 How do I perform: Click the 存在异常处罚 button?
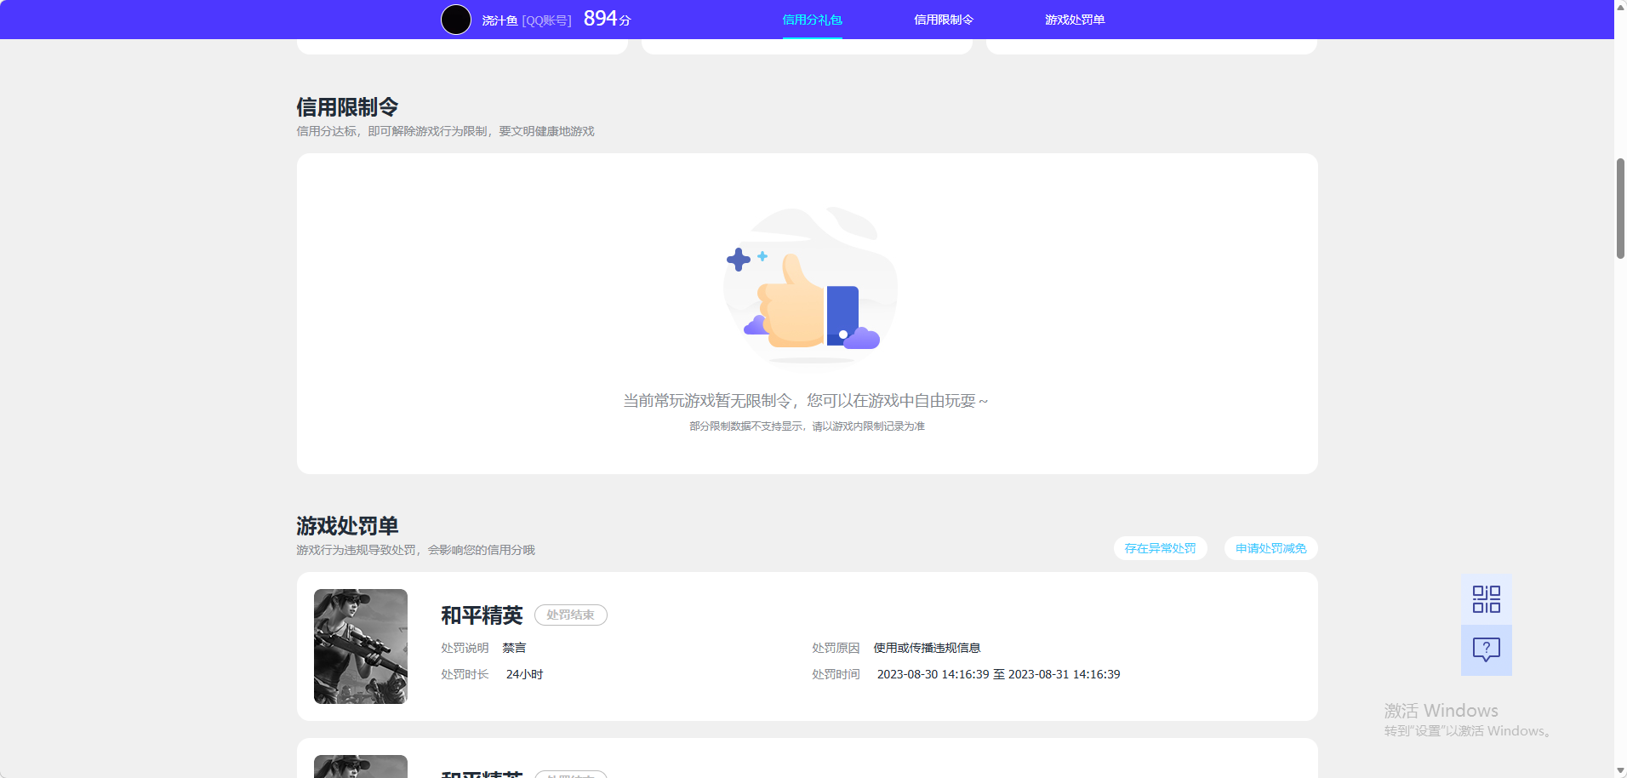[x=1160, y=548]
